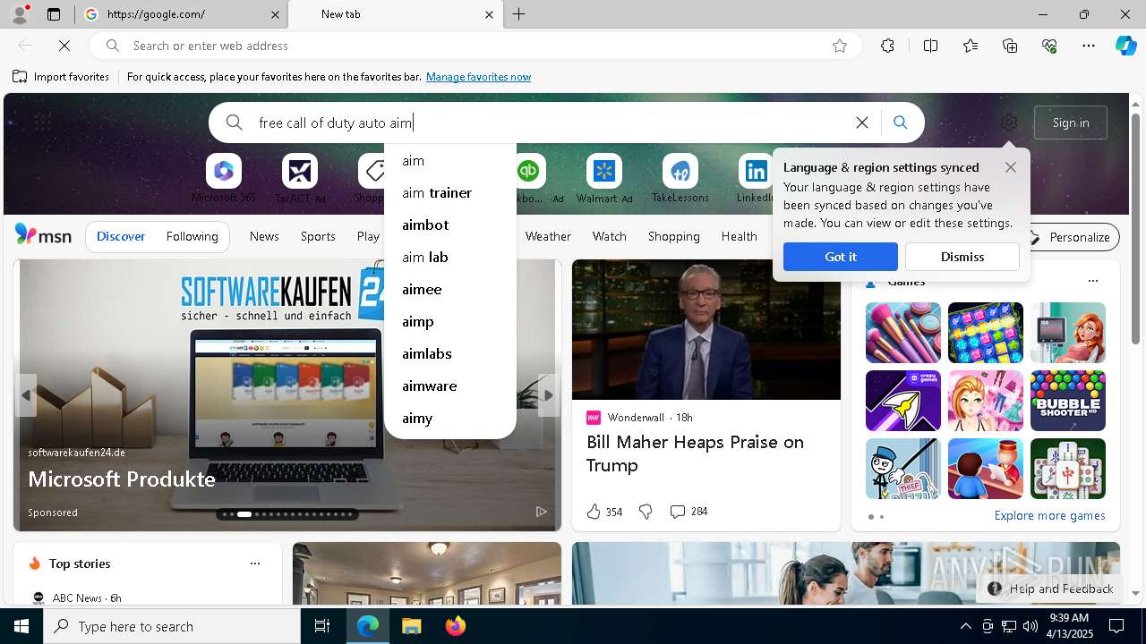Close Language & region notification
The width and height of the screenshot is (1146, 644).
click(1011, 167)
